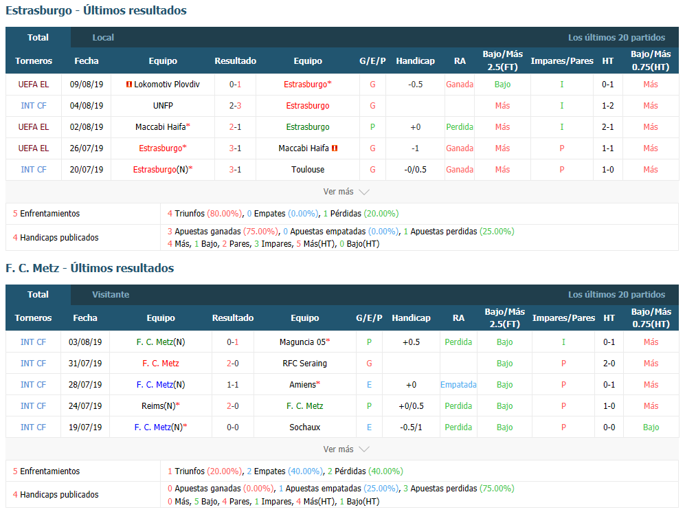Click '1 Triunfos (20.00%)' in F. C. Metz summary
685x512 pixels.
[205, 471]
